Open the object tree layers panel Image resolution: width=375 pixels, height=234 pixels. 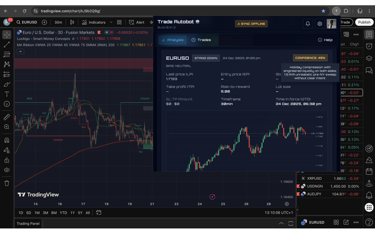click(369, 58)
